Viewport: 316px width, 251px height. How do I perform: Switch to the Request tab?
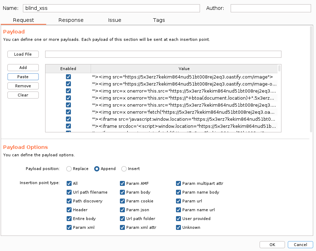tap(23, 20)
